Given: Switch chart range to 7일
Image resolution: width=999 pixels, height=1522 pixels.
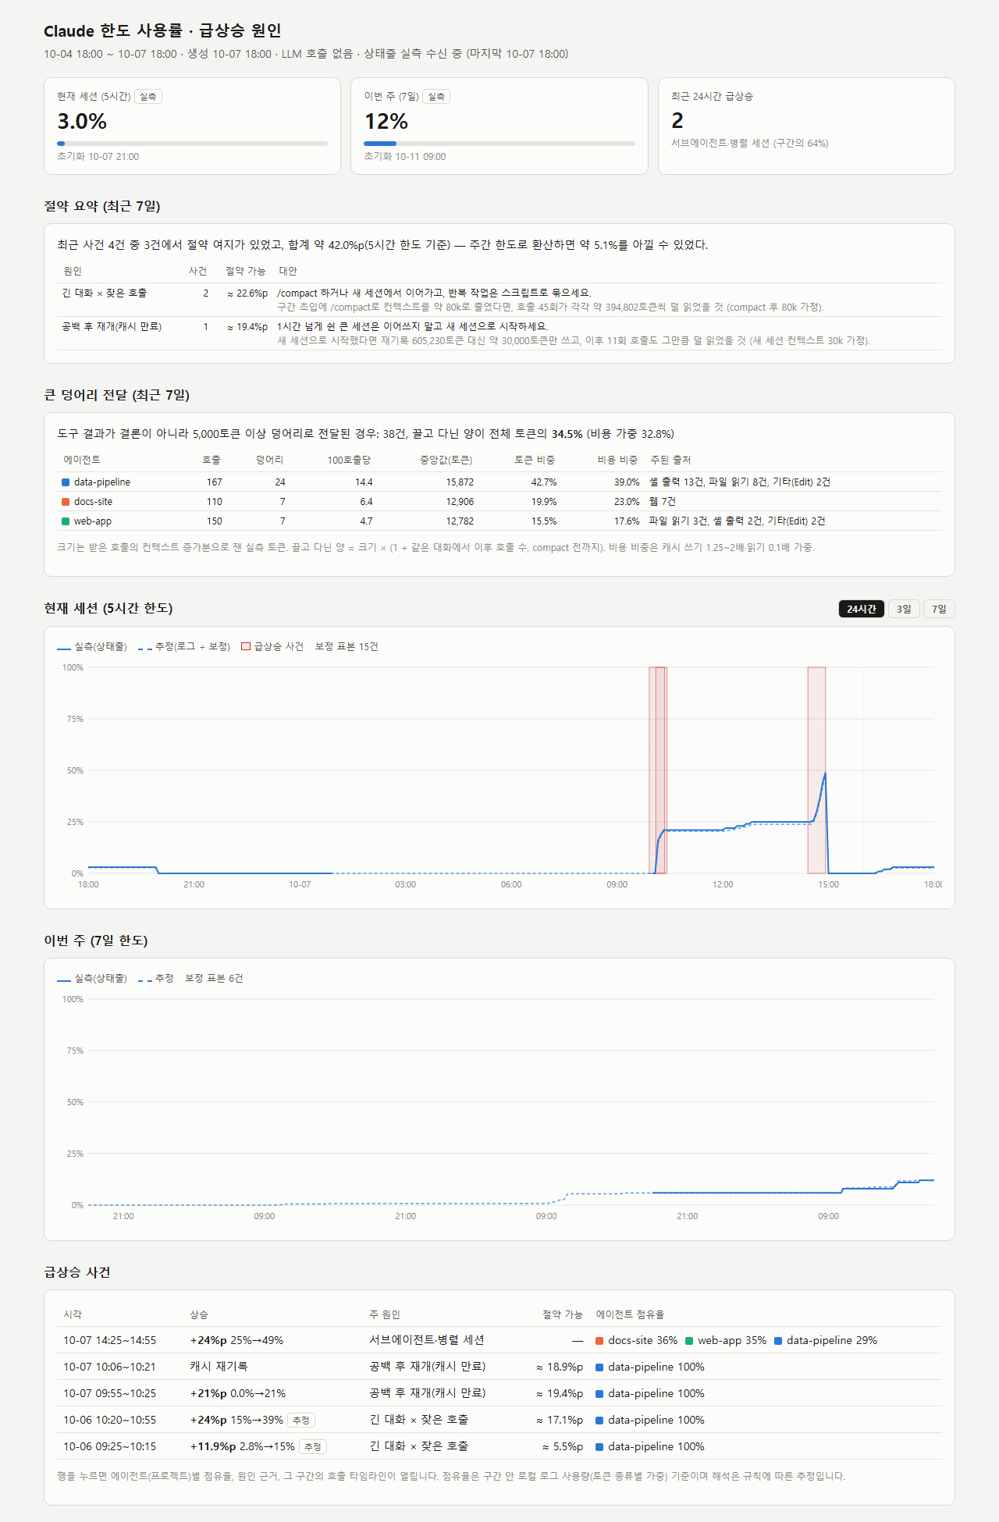Looking at the screenshot, I should pos(939,609).
